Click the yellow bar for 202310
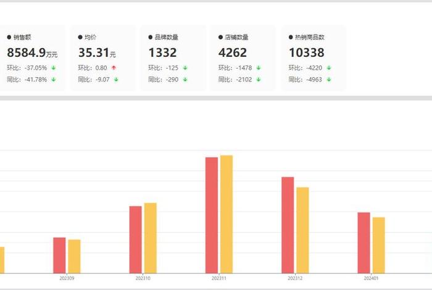 [x=151, y=238]
